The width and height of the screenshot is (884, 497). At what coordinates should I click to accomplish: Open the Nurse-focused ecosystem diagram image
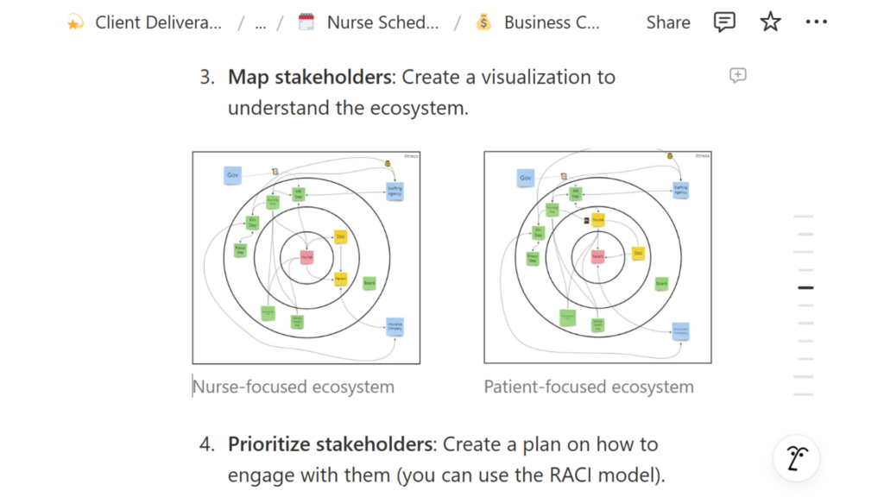pos(306,257)
